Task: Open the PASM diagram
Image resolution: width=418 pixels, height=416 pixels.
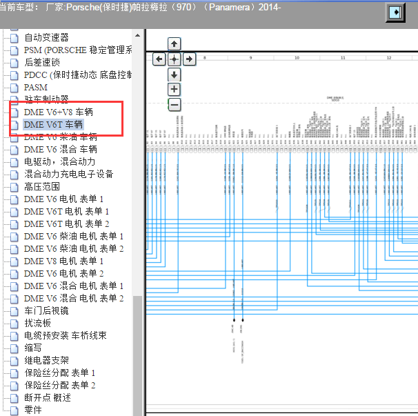Action: pyautogui.click(x=36, y=87)
